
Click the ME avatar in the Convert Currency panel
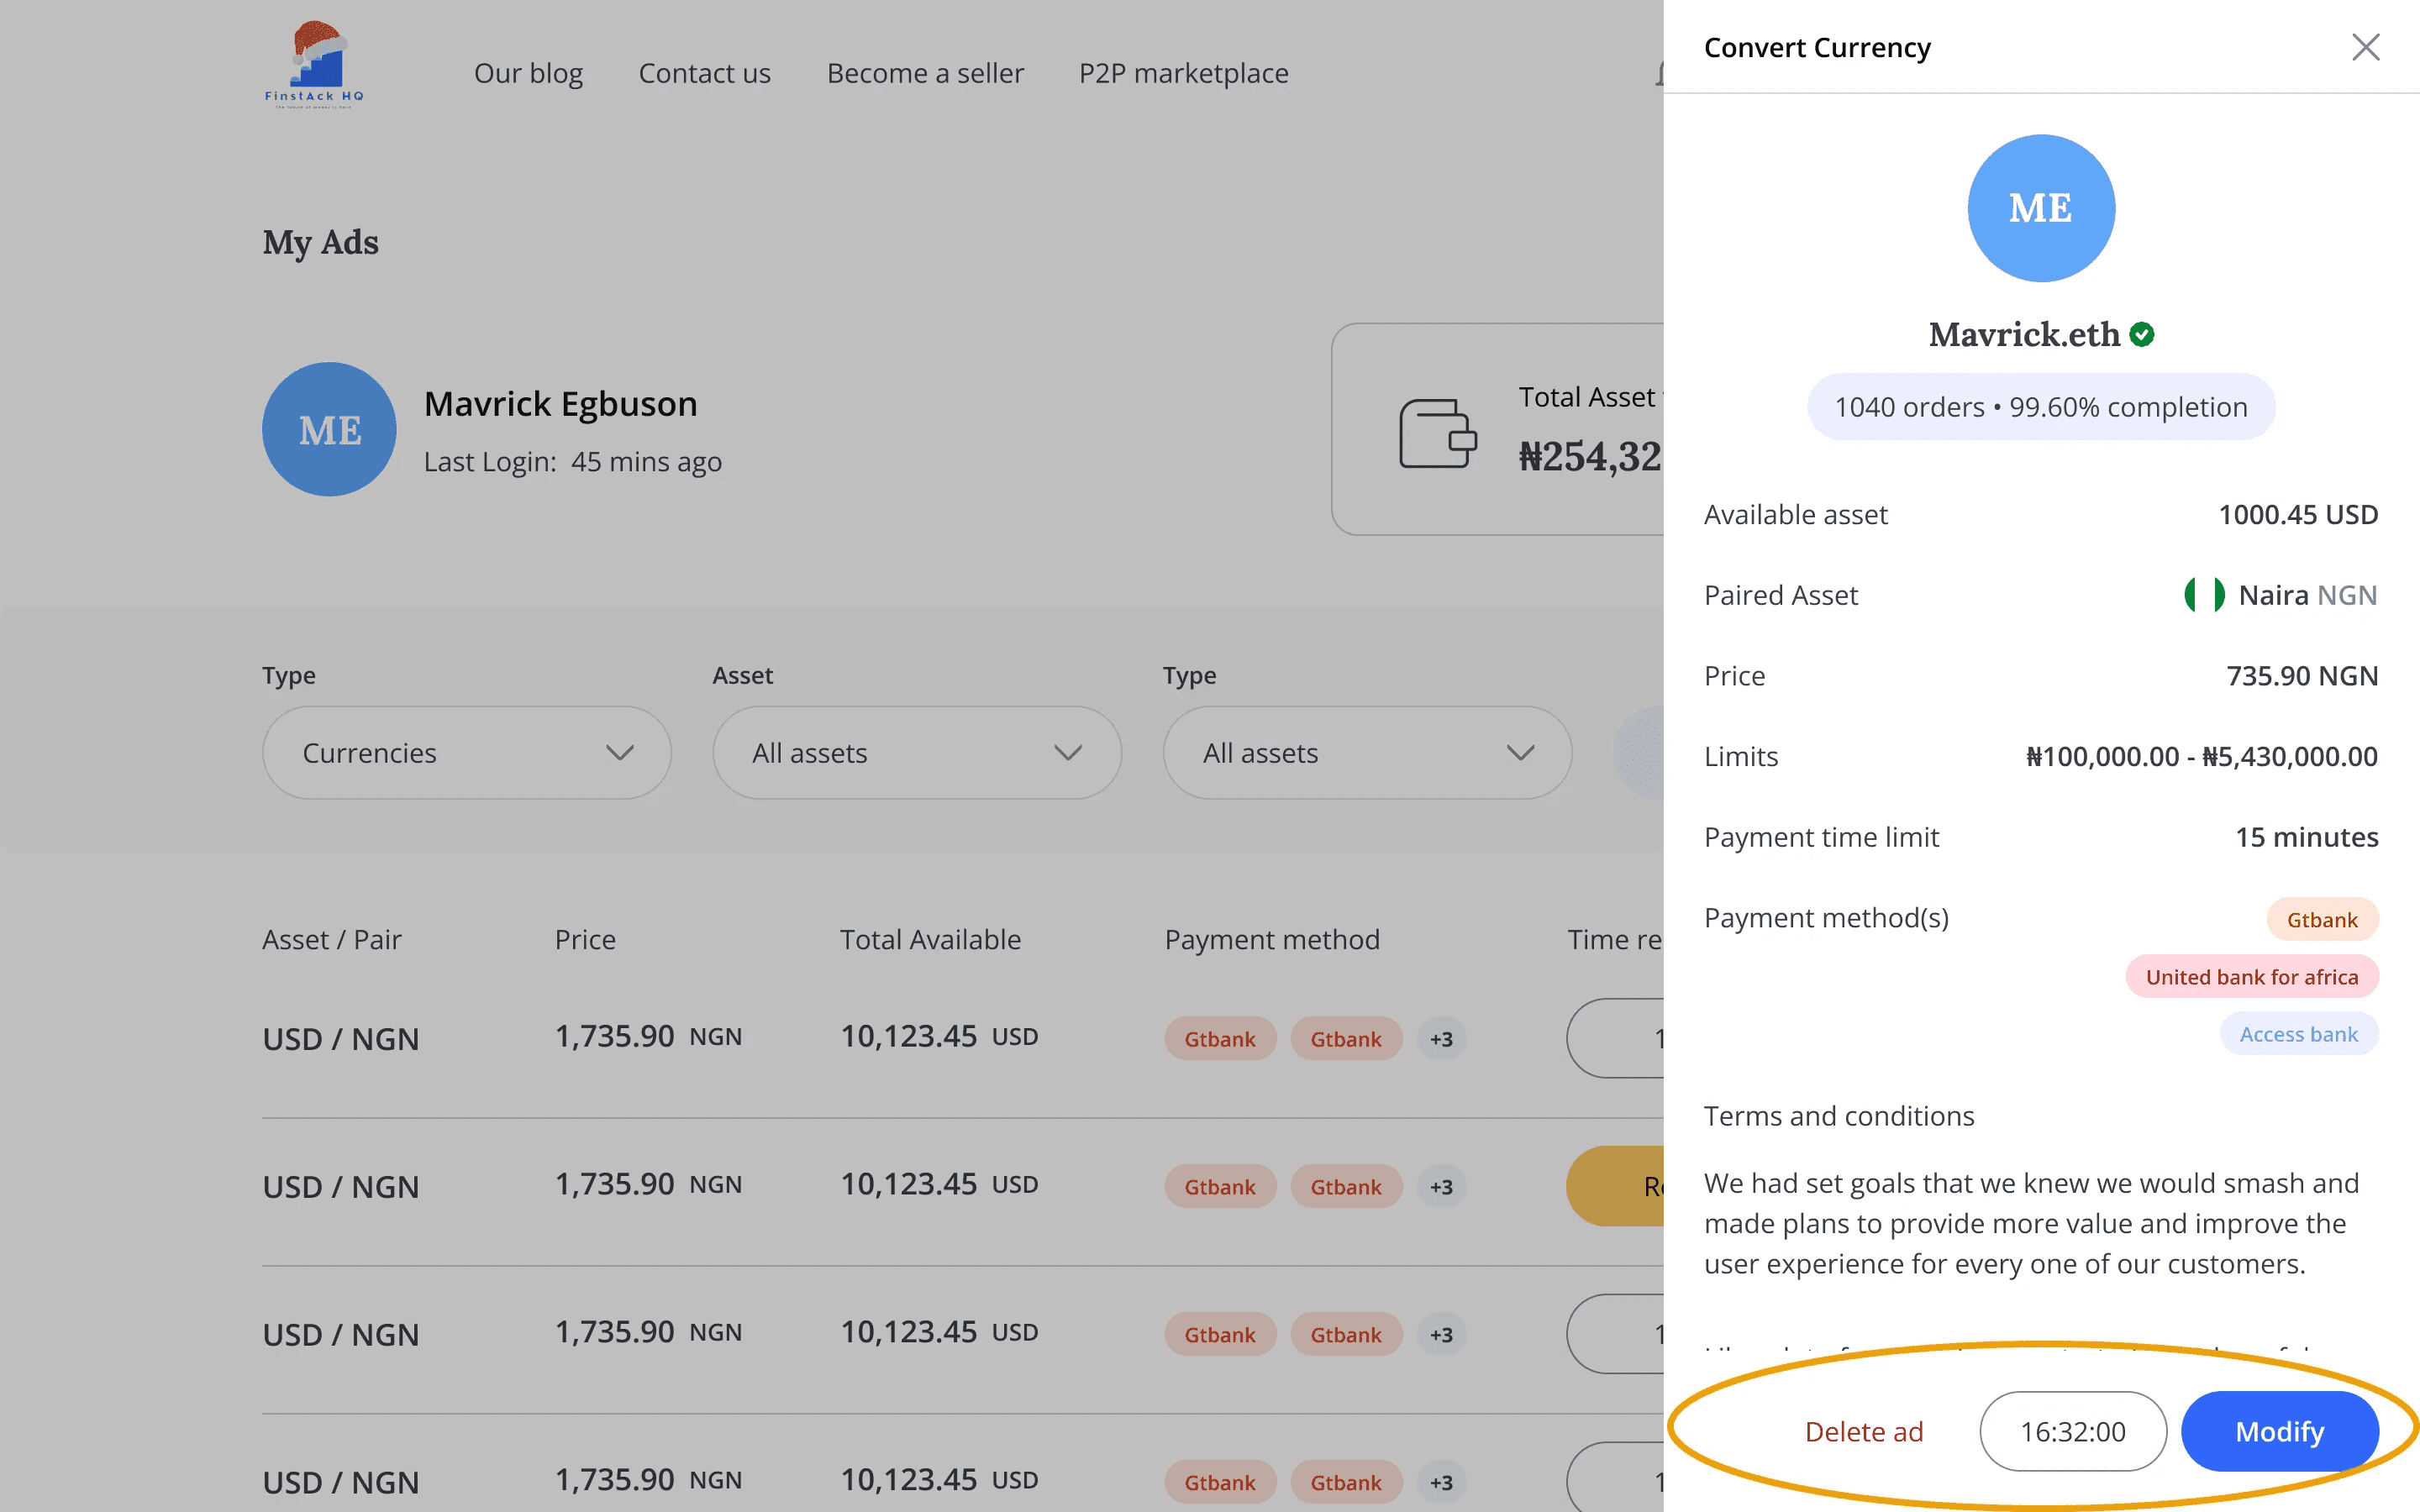(2041, 208)
